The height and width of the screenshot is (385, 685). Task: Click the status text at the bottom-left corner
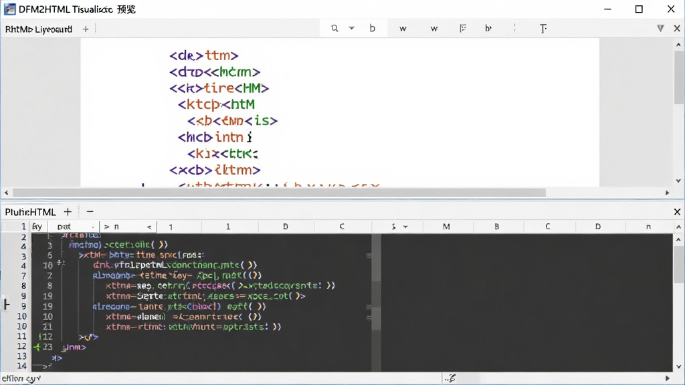click(x=21, y=378)
